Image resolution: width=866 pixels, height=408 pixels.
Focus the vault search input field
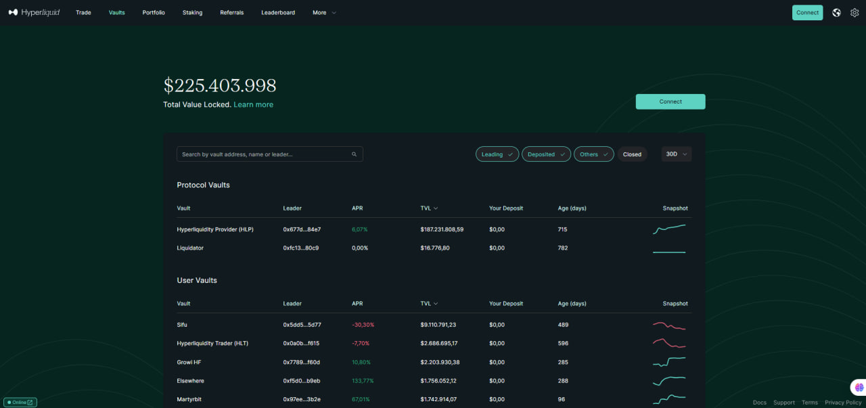tap(264, 154)
